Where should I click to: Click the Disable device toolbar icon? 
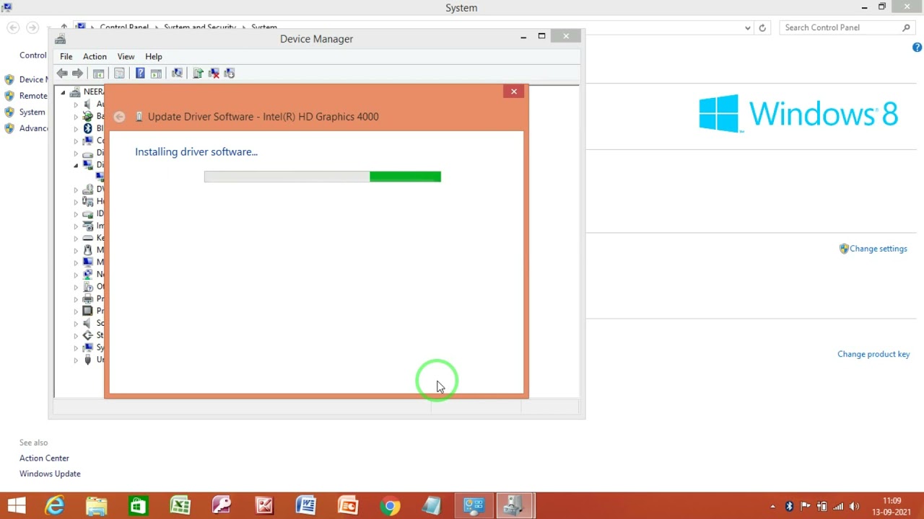230,73
